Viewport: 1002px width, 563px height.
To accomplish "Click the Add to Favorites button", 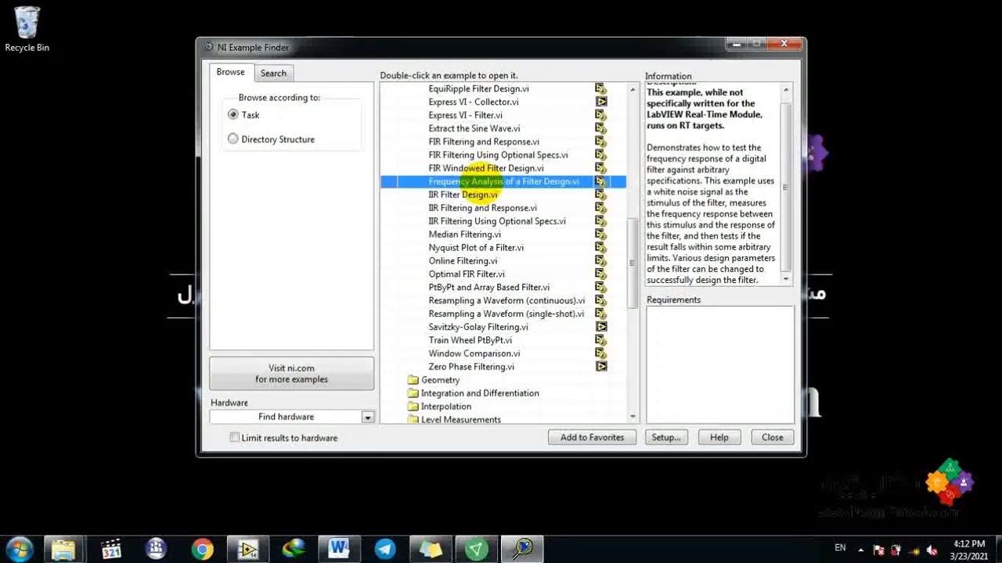I will coord(592,438).
